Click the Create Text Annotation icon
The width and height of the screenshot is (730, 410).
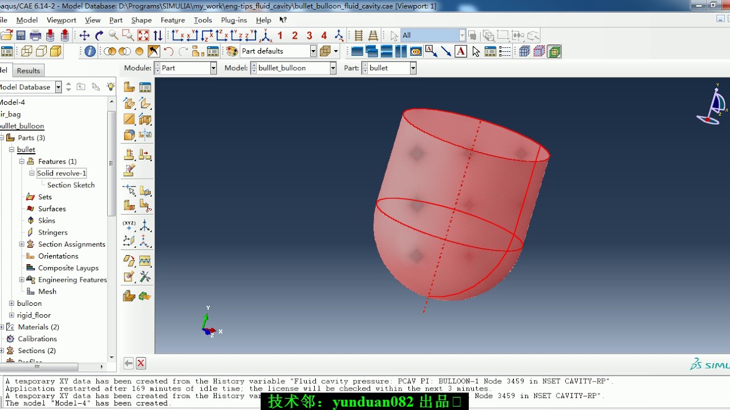tap(461, 51)
